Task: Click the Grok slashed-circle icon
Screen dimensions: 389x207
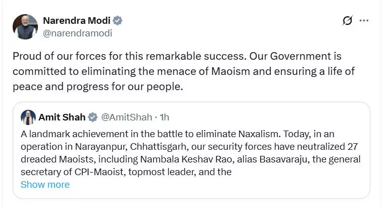Action: 347,21
